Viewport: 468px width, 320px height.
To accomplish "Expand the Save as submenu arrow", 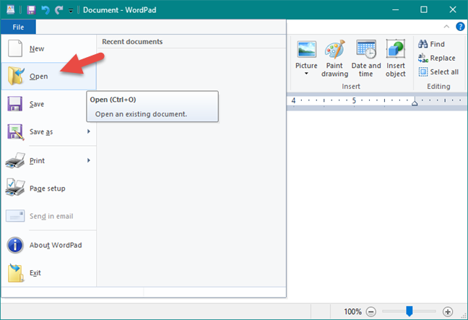I will click(89, 131).
